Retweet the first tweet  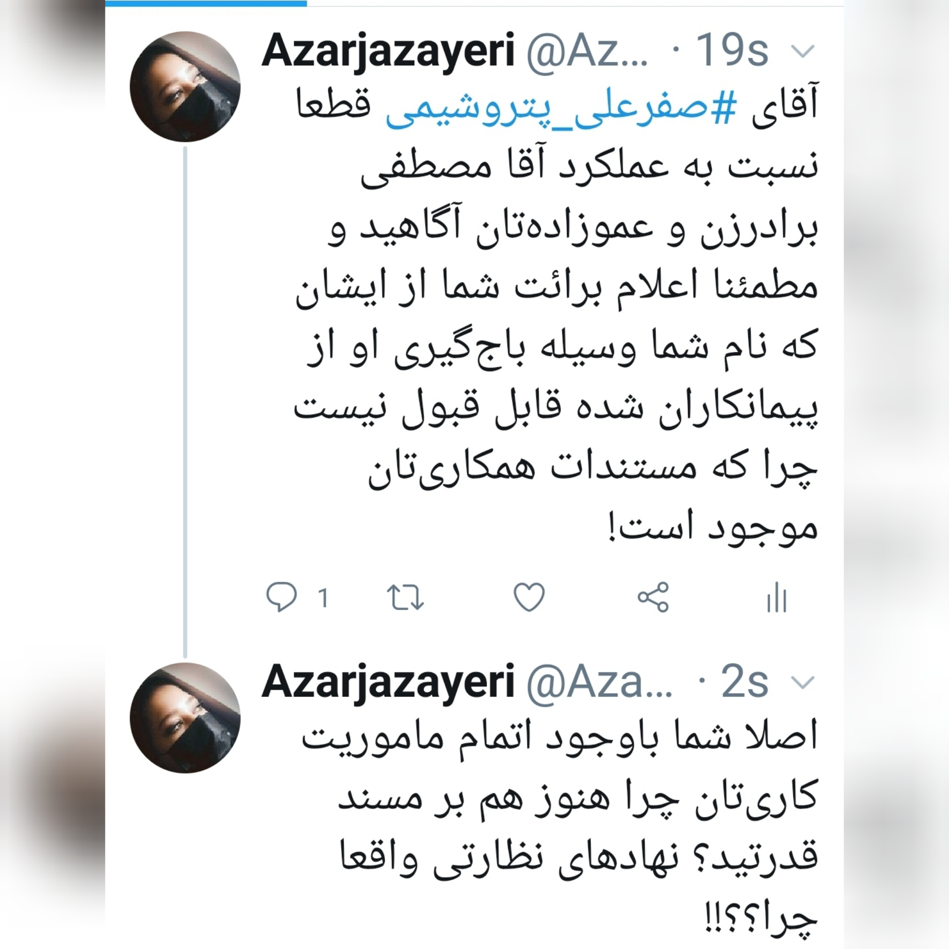click(x=405, y=597)
